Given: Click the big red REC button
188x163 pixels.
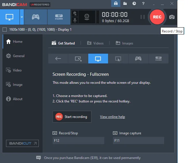Looking at the screenshot, I should [157, 17].
